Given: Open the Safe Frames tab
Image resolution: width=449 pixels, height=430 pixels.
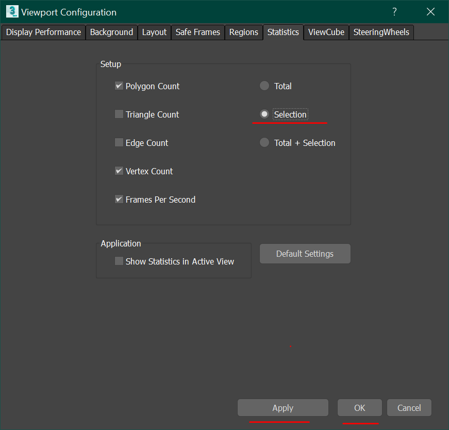Looking at the screenshot, I should pos(197,32).
